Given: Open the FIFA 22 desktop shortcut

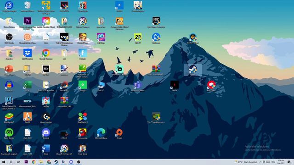Looking at the screenshot, I should [x=138, y=37].
